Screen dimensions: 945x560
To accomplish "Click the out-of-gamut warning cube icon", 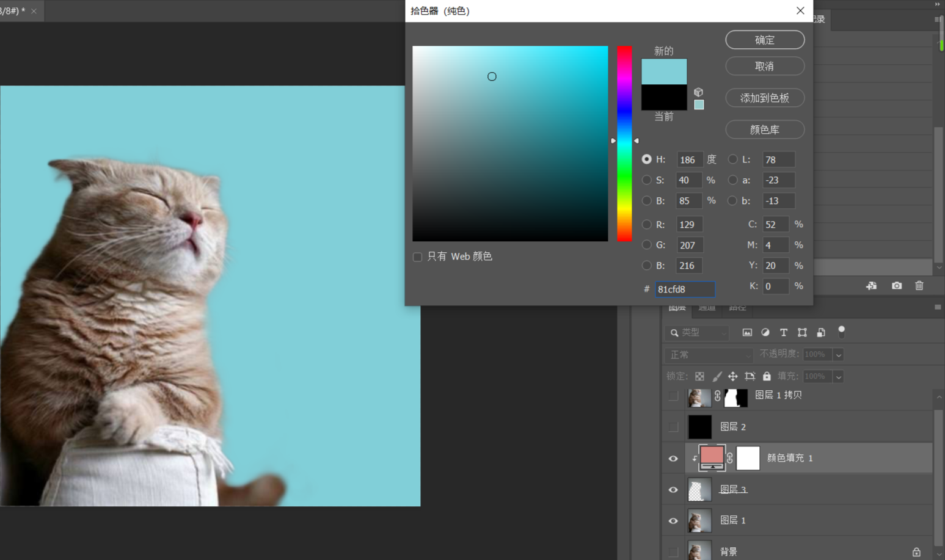I will (698, 92).
